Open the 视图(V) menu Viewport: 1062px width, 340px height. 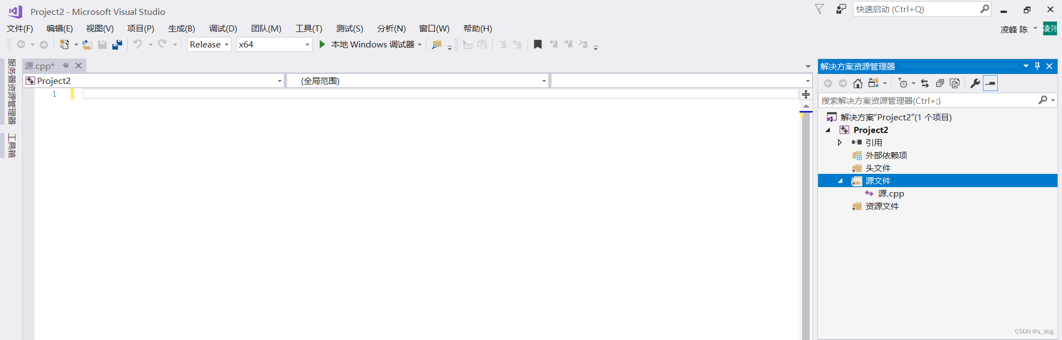pyautogui.click(x=100, y=29)
